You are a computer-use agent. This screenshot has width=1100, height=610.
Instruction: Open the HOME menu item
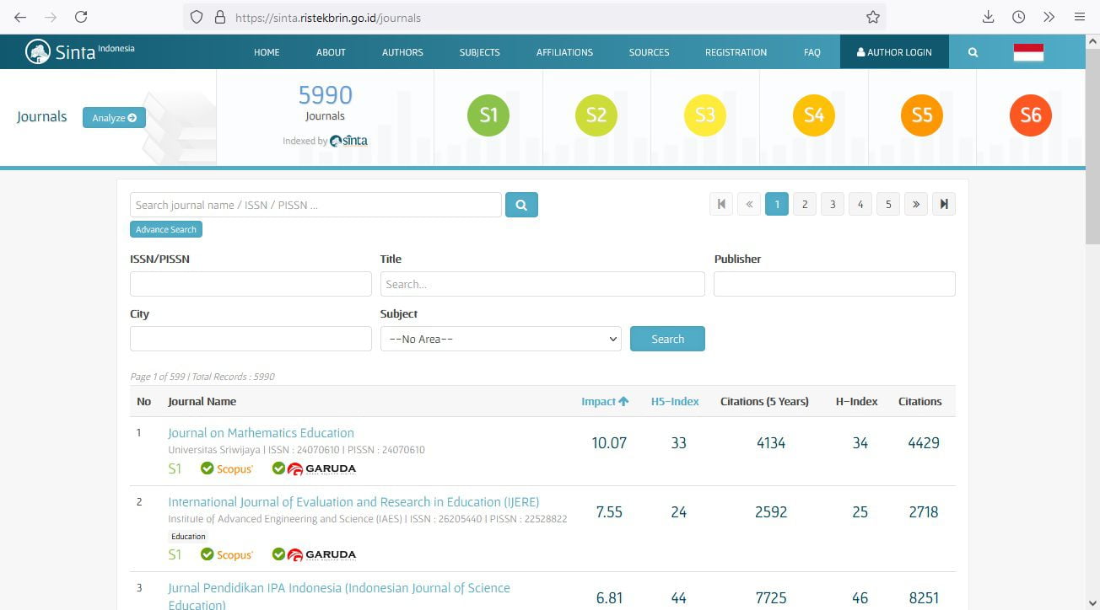[x=267, y=52]
